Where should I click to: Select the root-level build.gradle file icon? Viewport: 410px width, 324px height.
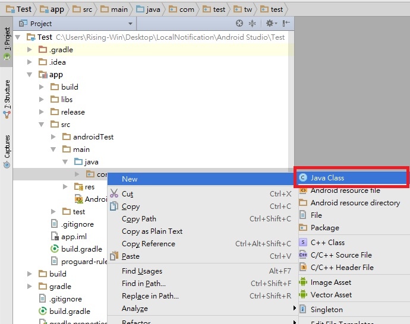pos(43,311)
